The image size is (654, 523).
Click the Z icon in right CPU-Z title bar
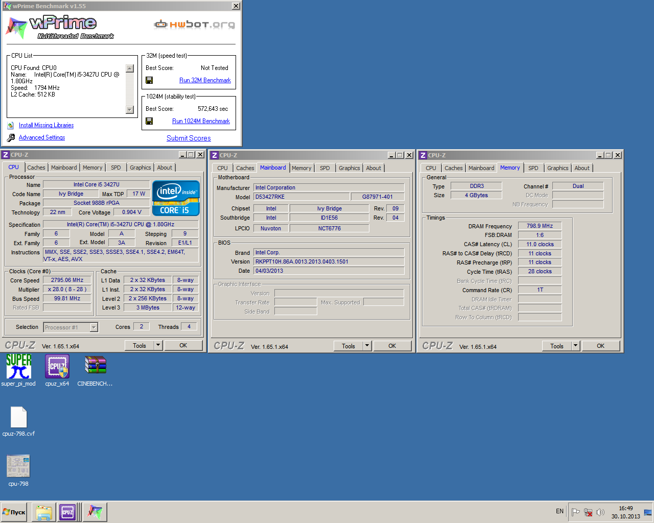pos(423,155)
